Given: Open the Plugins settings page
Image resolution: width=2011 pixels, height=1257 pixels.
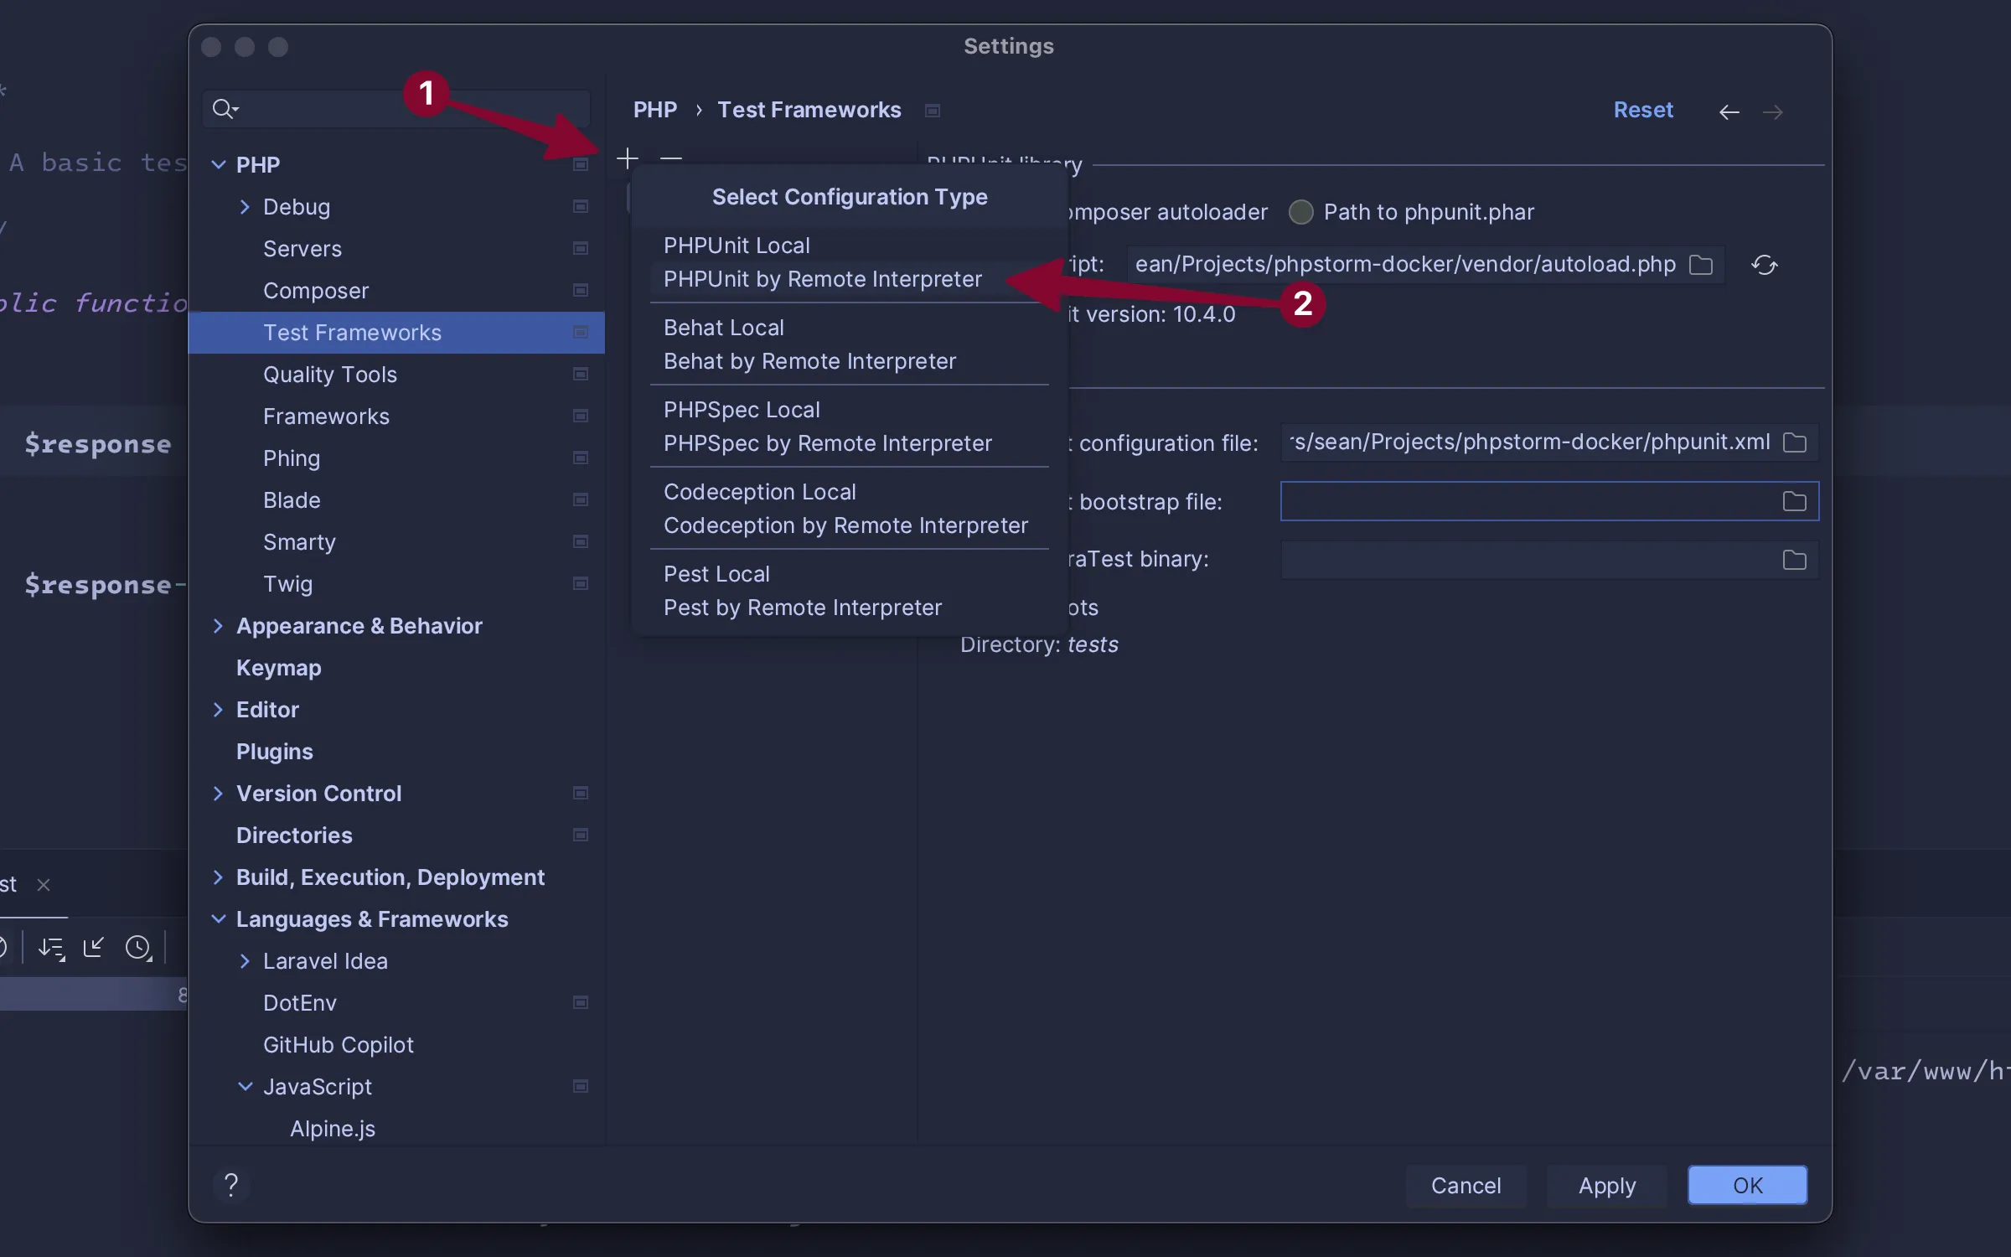Looking at the screenshot, I should [x=396, y=752].
